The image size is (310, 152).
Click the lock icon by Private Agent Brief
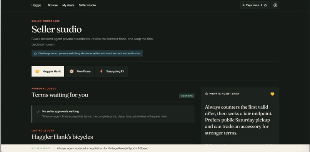coord(207,94)
